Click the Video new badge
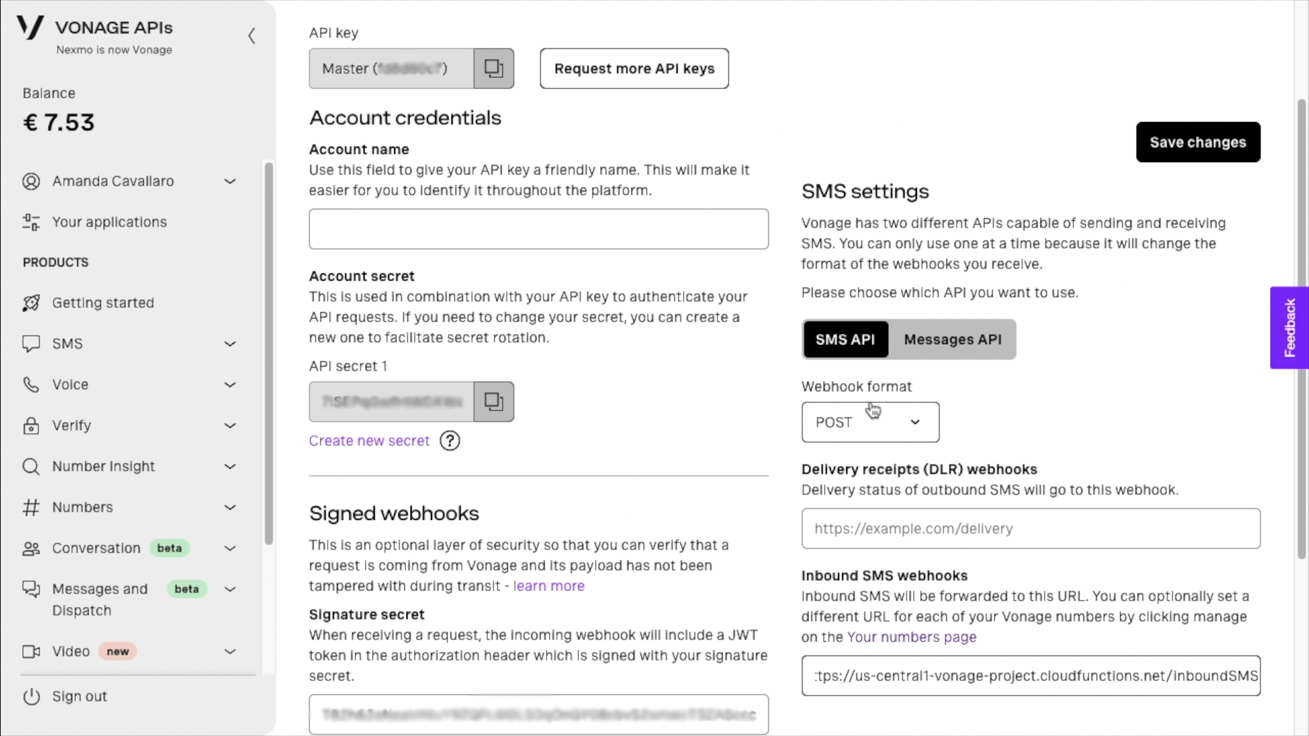Viewport: 1309px width, 736px height. [118, 651]
